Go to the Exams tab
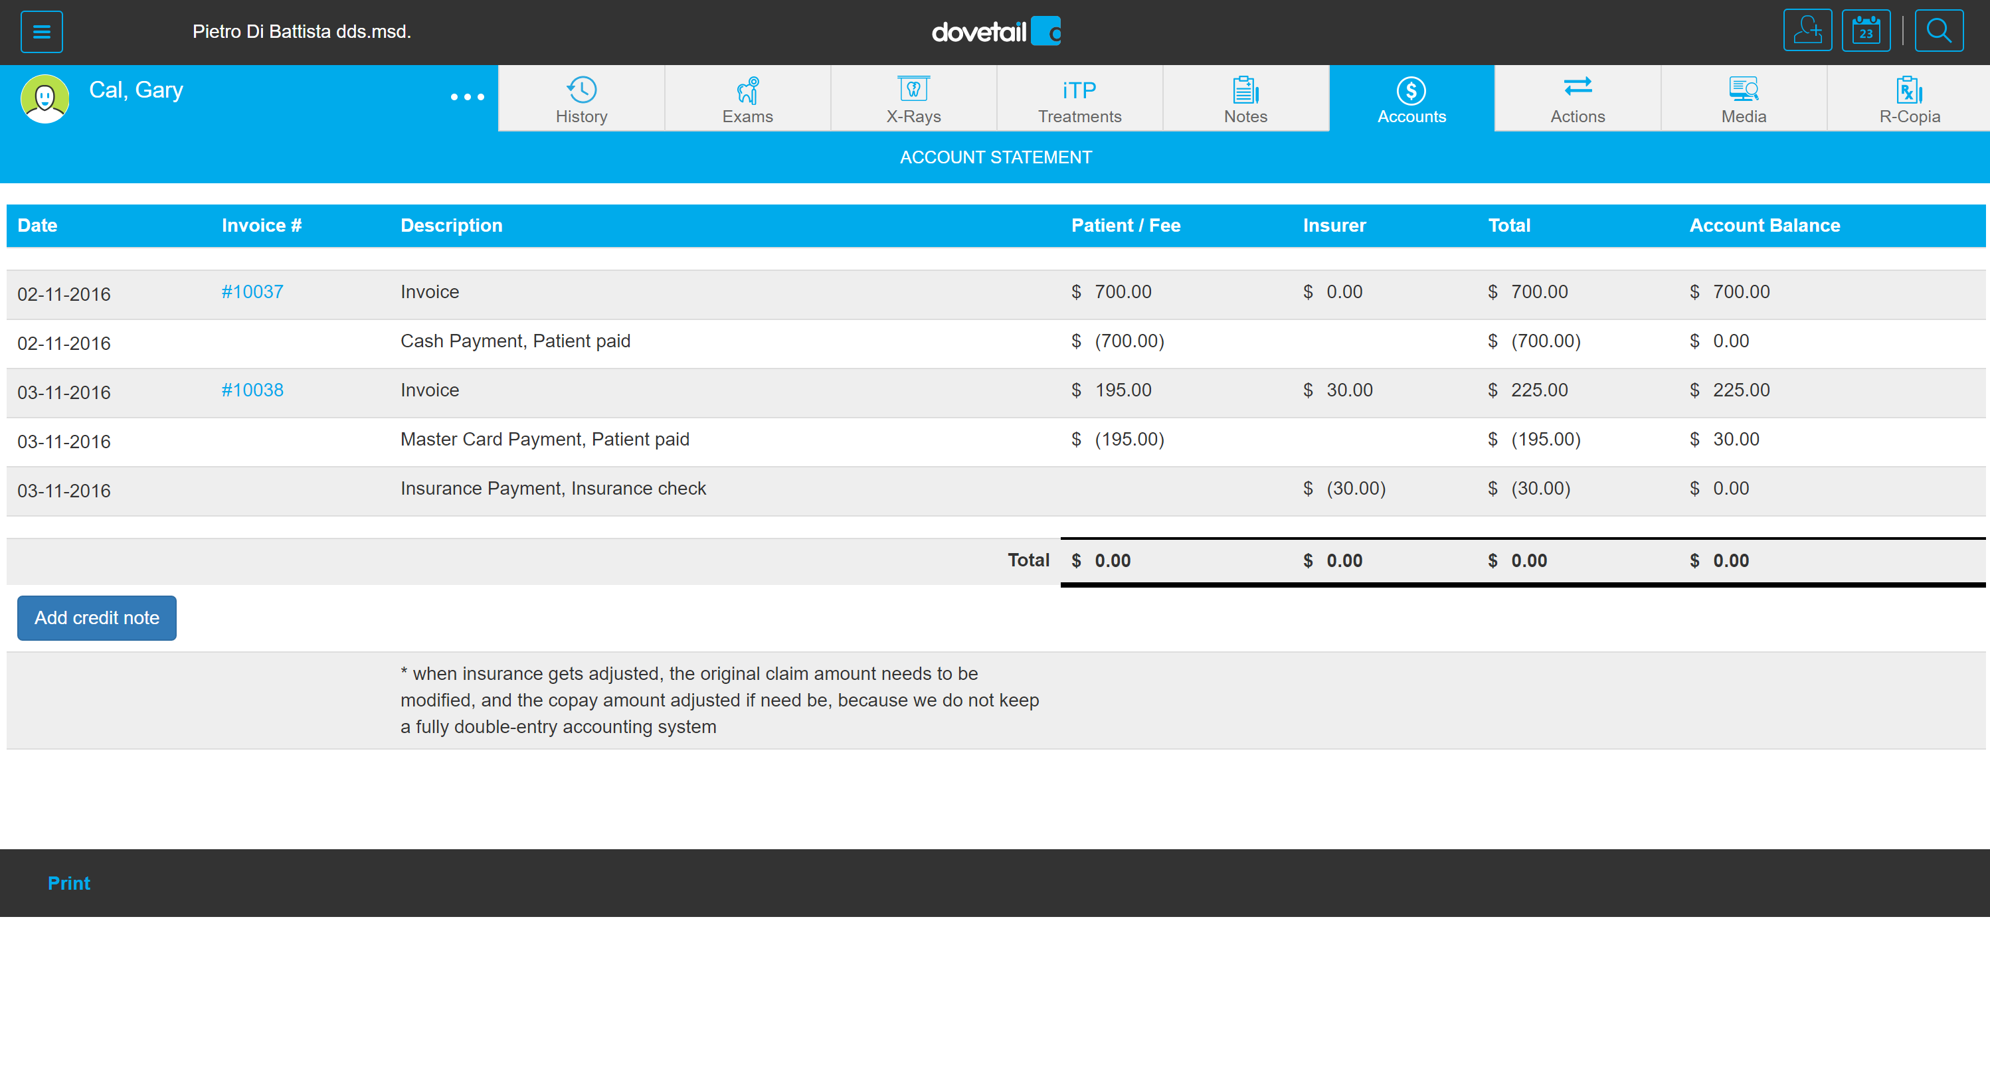This screenshot has height=1071, width=1990. coord(747,99)
